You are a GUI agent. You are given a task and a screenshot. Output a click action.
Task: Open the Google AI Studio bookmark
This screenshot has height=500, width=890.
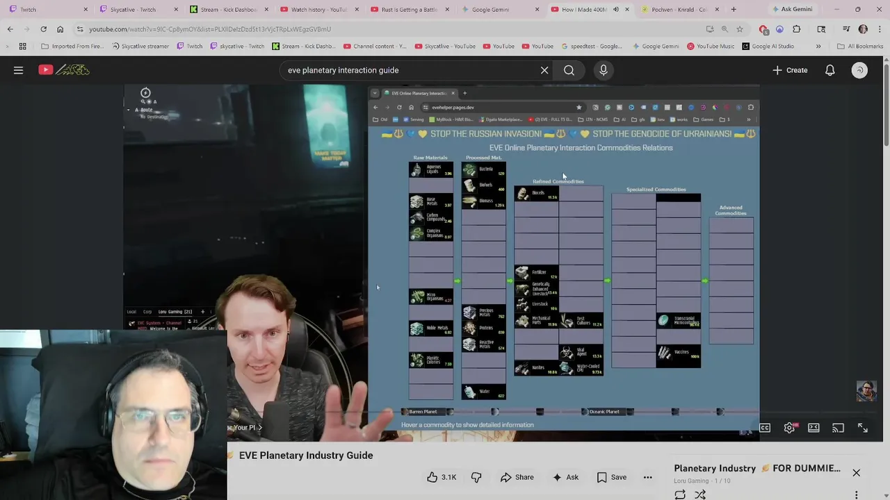coord(768,47)
